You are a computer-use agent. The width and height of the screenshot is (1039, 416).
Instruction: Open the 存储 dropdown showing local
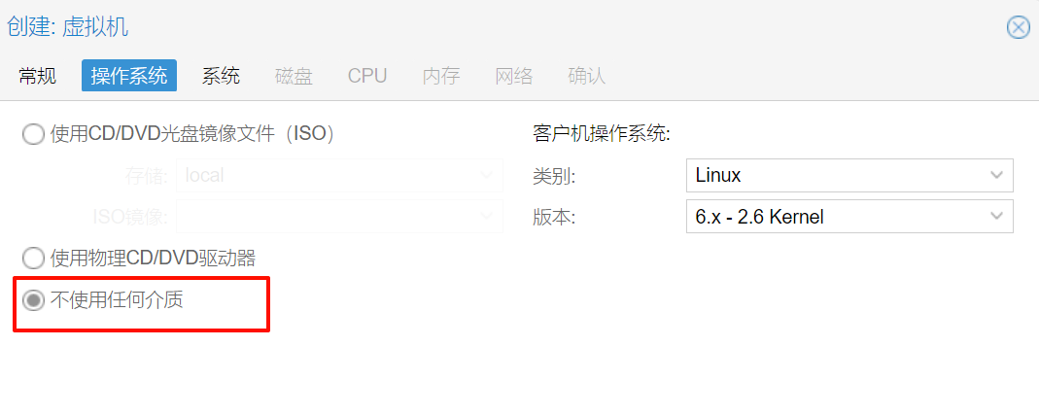point(339,176)
